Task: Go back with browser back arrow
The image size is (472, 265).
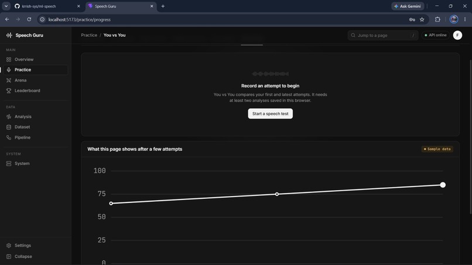Action: pos(7,19)
